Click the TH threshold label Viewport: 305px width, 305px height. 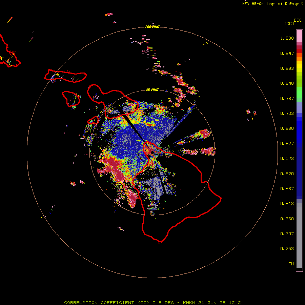(291, 264)
